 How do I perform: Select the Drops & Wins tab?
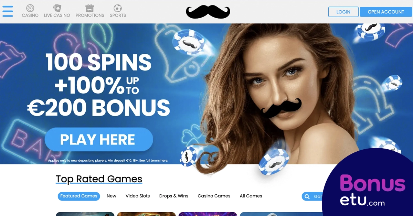click(x=174, y=196)
